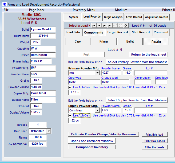175x163 pixels.
Task: Click the Primer Index field 2 1/2 LP
Action: point(41,61)
